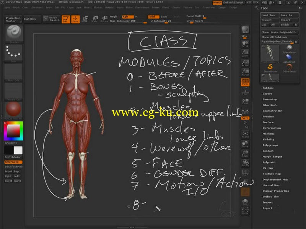The height and width of the screenshot is (229, 306).
Task: Click the Zoom document icon
Action: tap(245, 53)
